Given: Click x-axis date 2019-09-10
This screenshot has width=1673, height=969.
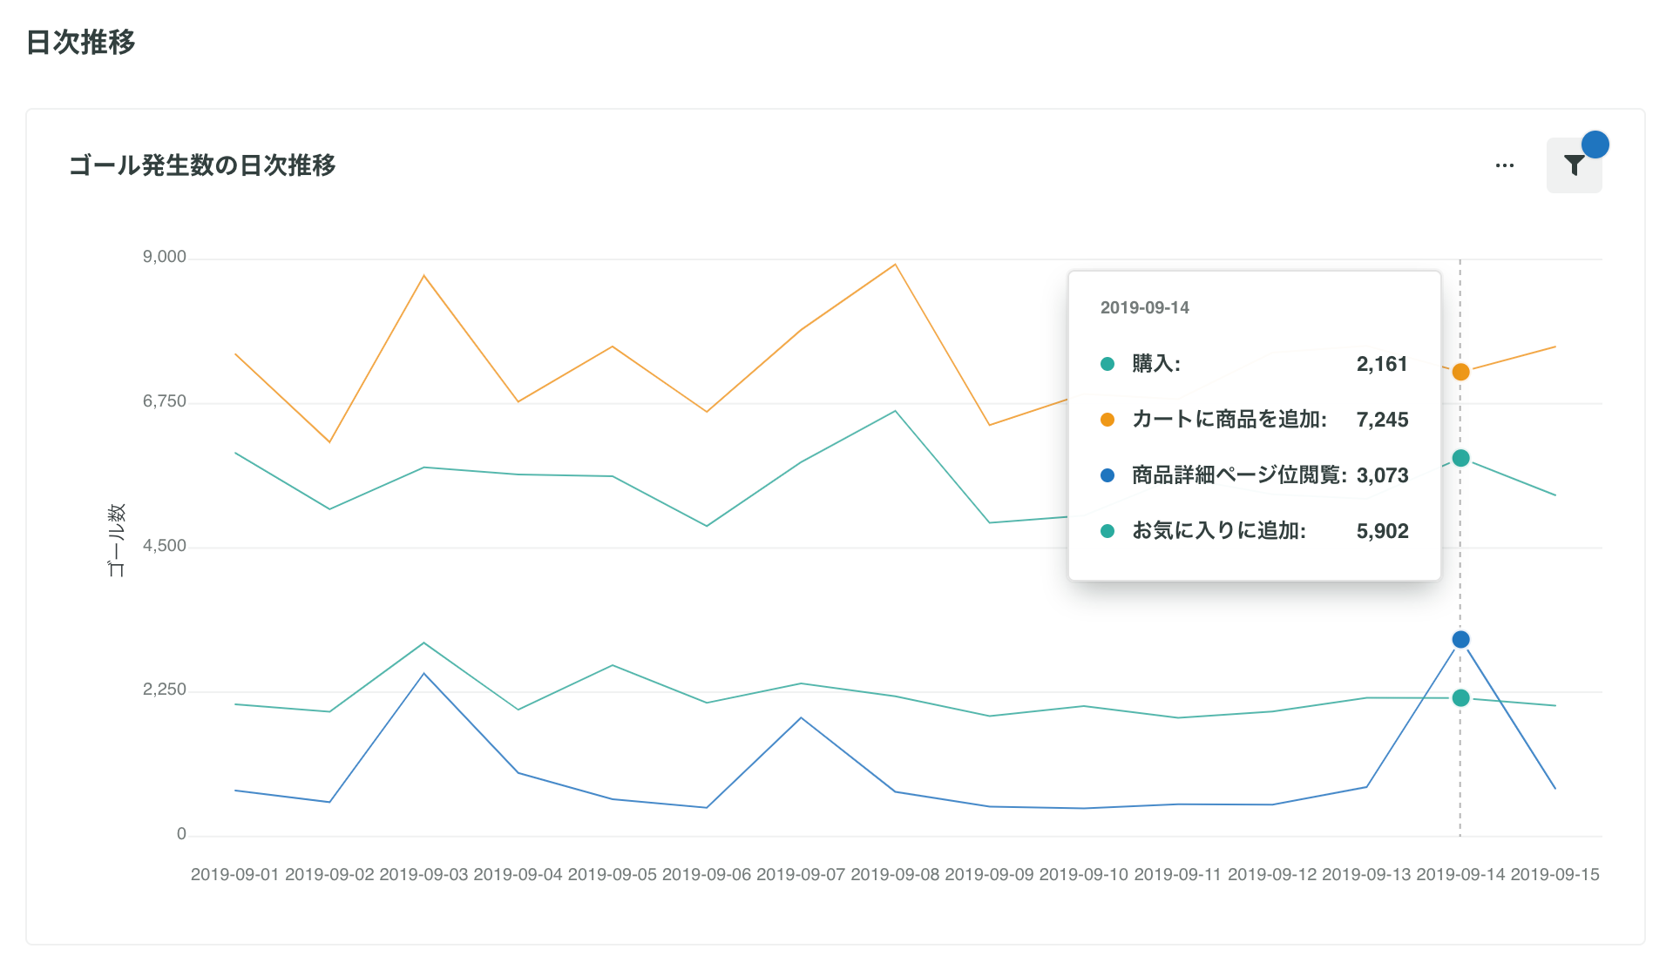Looking at the screenshot, I should (1083, 875).
